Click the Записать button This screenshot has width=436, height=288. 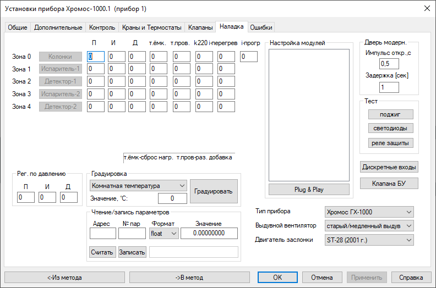point(132,252)
